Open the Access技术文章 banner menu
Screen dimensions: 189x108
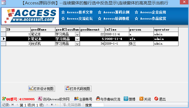tap(77, 12)
